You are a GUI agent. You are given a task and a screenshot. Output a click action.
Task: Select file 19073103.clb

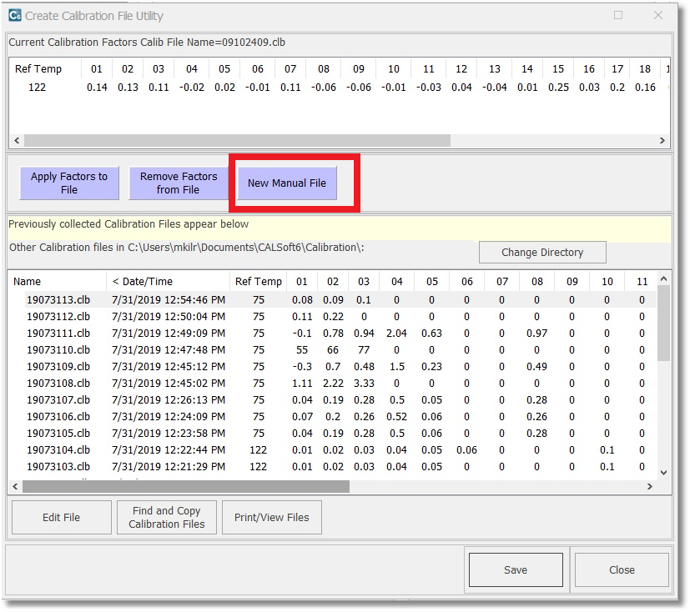tap(58, 467)
